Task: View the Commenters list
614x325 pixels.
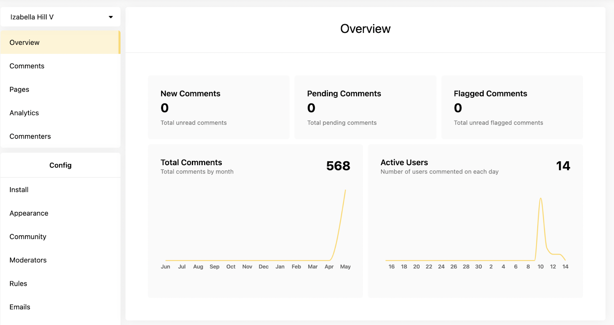Action: (61, 136)
